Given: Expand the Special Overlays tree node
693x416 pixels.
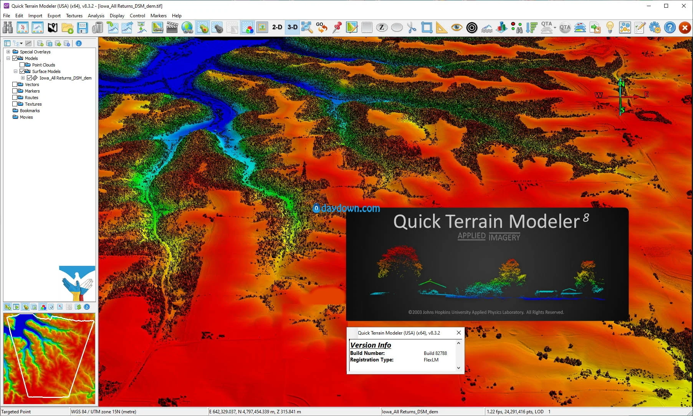Looking at the screenshot, I should [8, 52].
